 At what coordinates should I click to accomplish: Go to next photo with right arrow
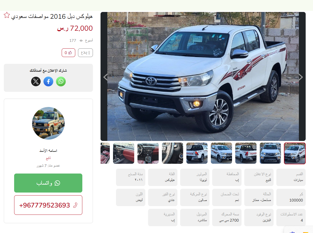[x=301, y=77]
